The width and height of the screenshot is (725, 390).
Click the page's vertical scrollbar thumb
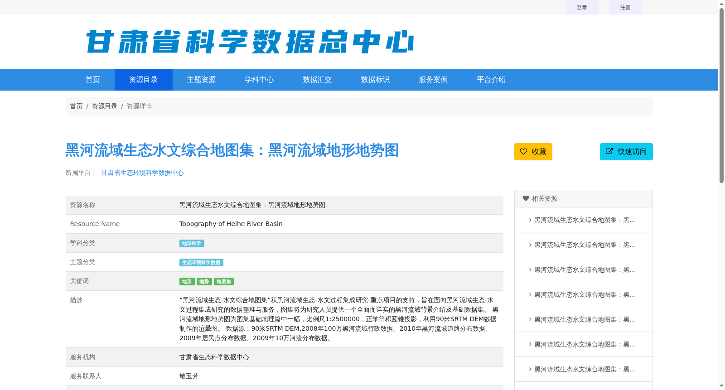click(x=721, y=95)
